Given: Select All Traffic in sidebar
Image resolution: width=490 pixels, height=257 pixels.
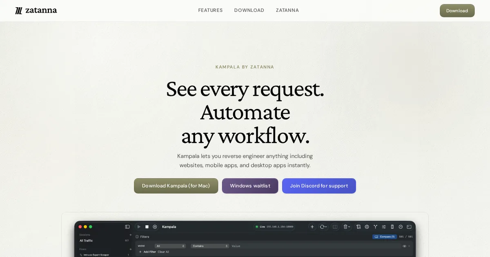Looking at the screenshot, I should pyautogui.click(x=104, y=241).
